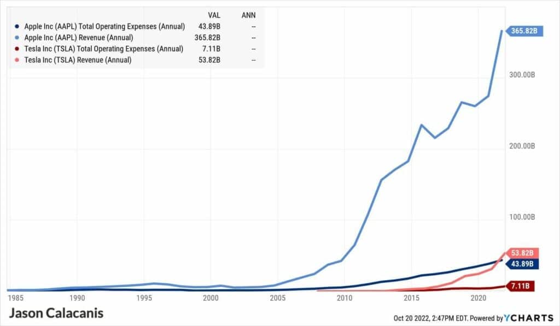
Task: Click the 365.82B end-of-line value tag
Action: [x=526, y=31]
